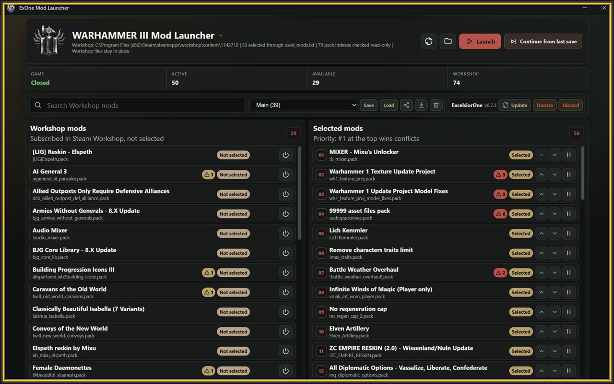The height and width of the screenshot is (384, 614).
Task: Click the Warhammer III game logo
Action: pyautogui.click(x=49, y=41)
